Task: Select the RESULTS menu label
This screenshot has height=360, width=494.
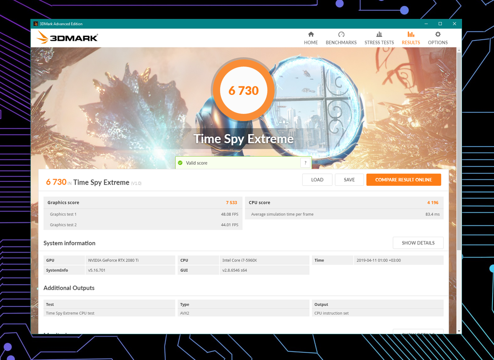Action: [x=411, y=42]
